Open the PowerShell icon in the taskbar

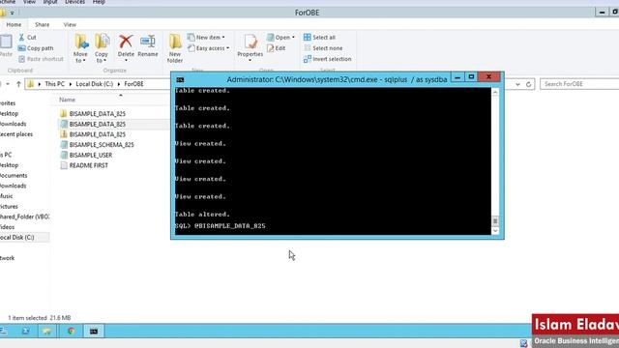click(26, 331)
